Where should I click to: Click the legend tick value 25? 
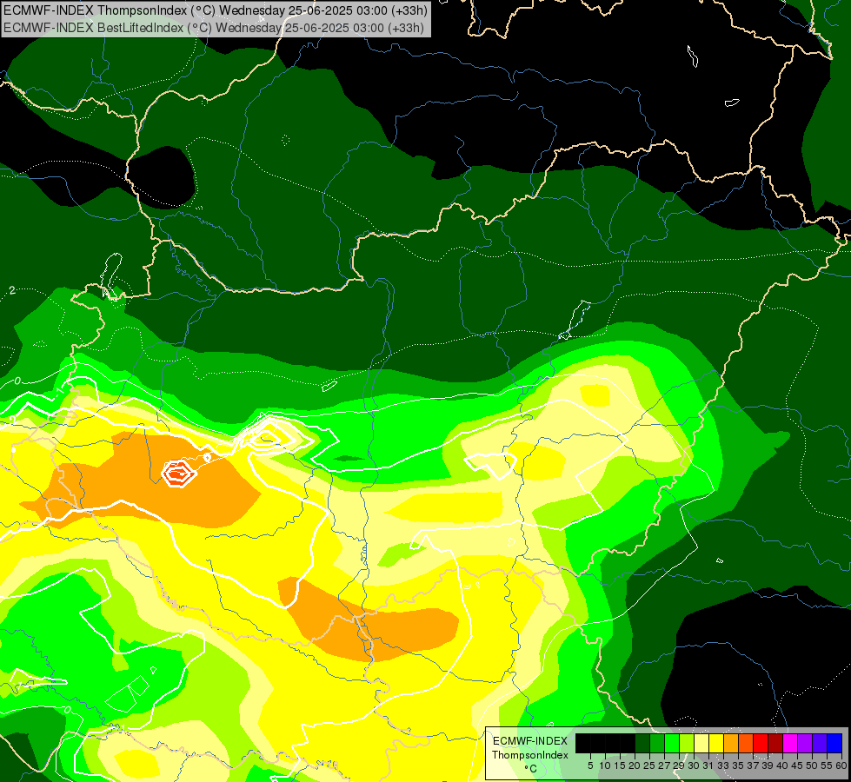(649, 765)
